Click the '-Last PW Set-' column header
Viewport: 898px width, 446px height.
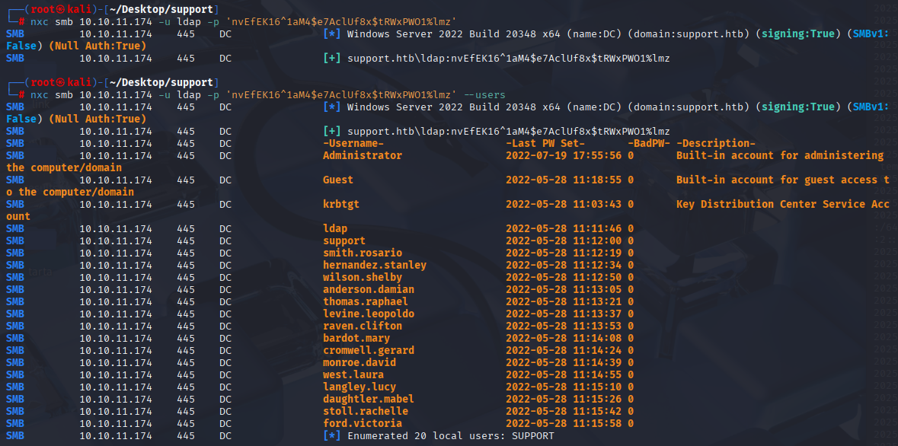pos(545,144)
